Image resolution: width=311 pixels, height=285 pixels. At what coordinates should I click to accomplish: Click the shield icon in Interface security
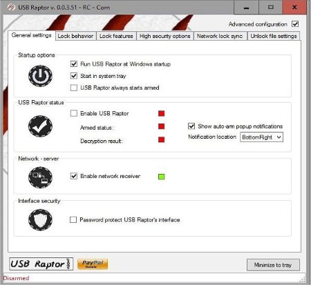[x=40, y=220]
